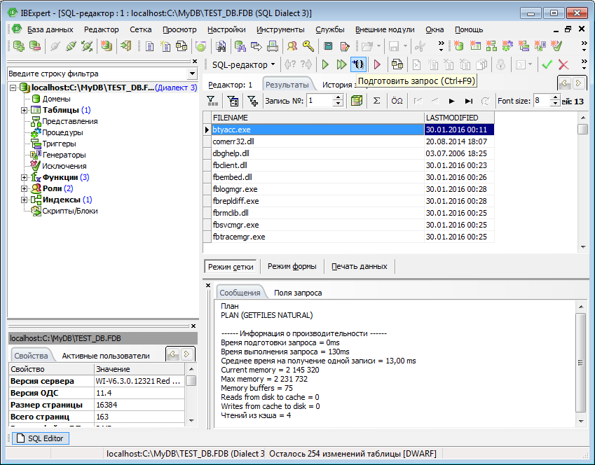The image size is (595, 465).
Task: Open the New SQL Editor sparkle-page icon
Action: 165,46
